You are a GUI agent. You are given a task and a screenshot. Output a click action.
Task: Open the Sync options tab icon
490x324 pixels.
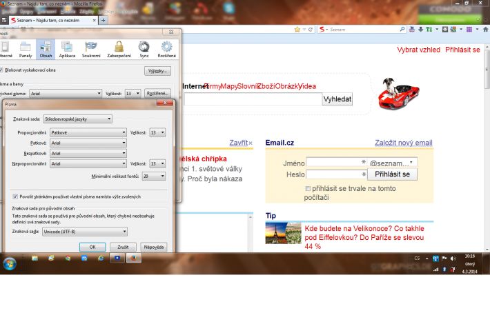144,50
